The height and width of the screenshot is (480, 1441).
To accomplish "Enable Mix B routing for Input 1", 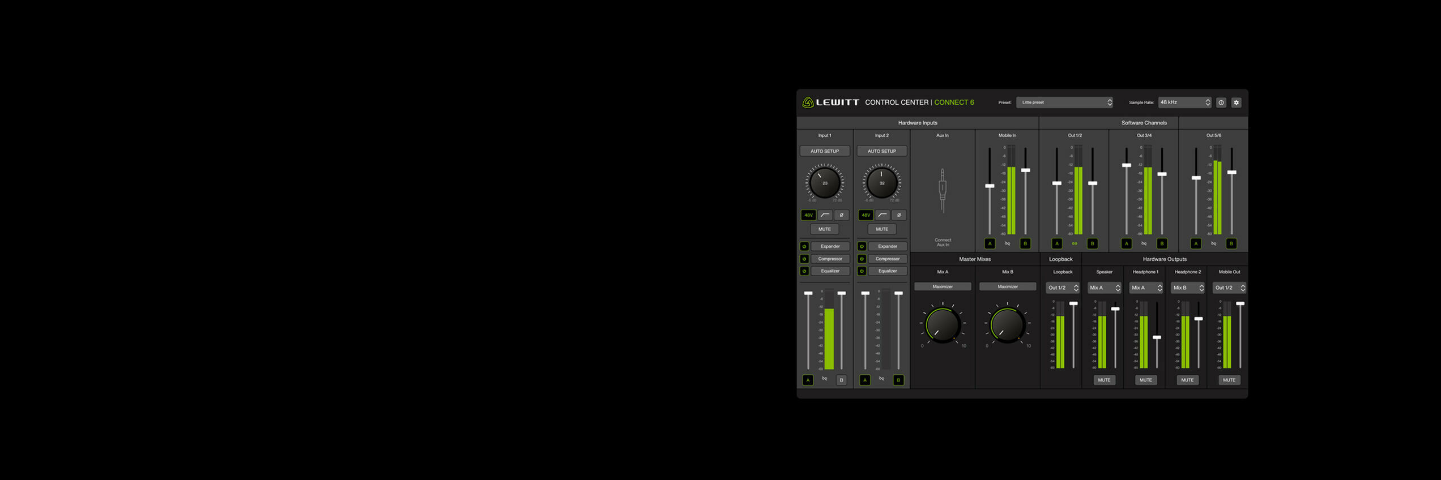I will click(x=841, y=380).
